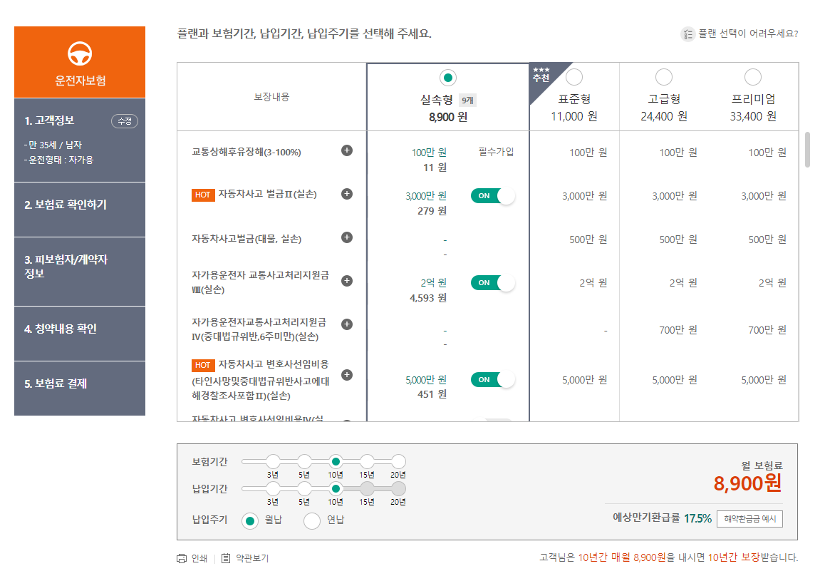Click the 월 보험료 8,900원 total
The image size is (820, 576).
click(x=747, y=483)
